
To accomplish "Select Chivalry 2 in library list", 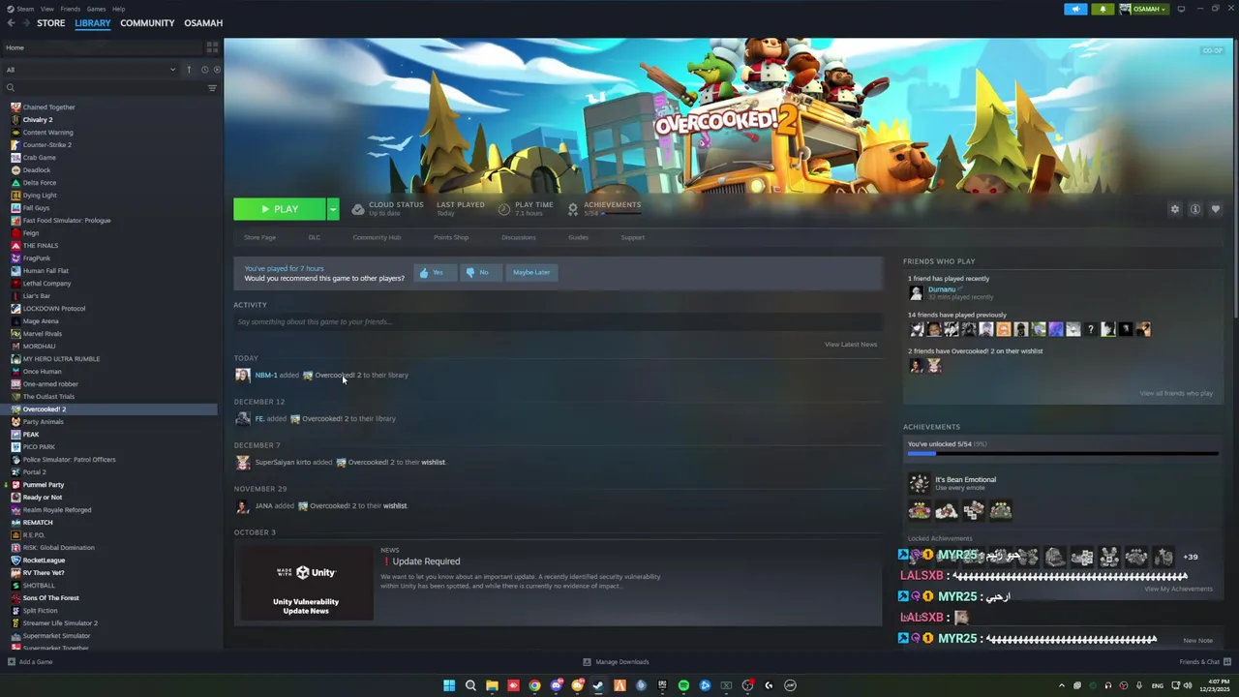I will [38, 120].
